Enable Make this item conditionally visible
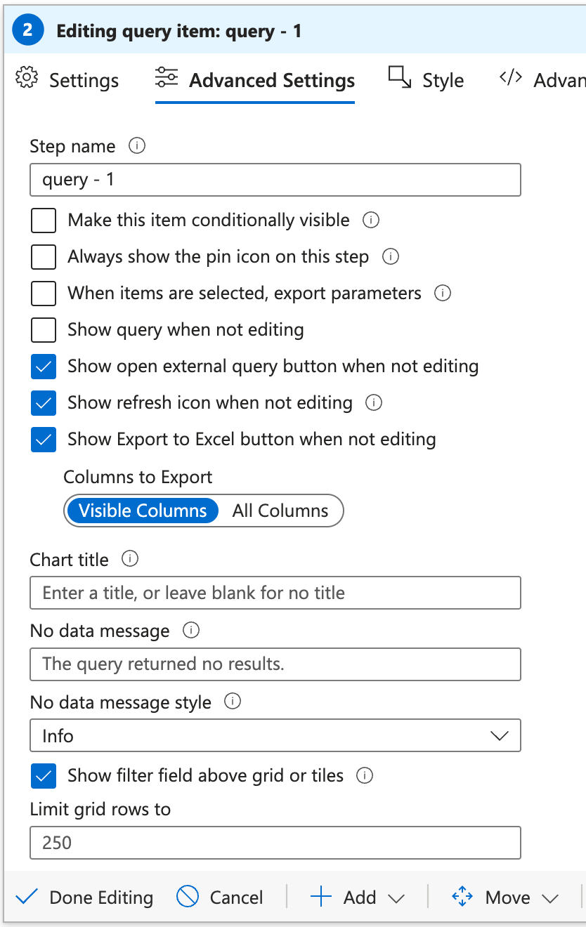586x927 pixels. (x=43, y=220)
